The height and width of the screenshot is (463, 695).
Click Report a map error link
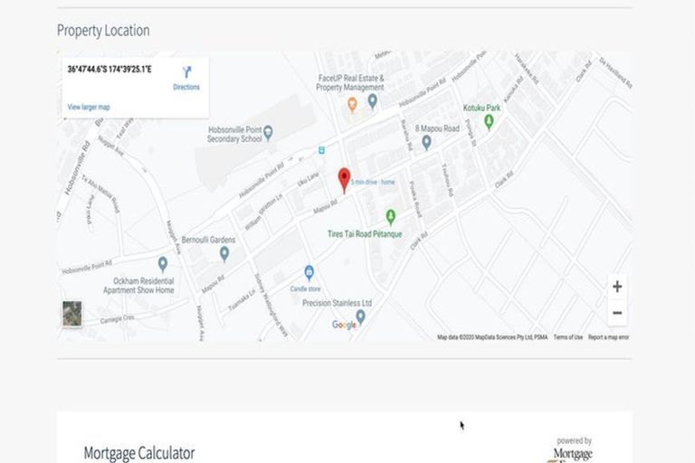608,337
